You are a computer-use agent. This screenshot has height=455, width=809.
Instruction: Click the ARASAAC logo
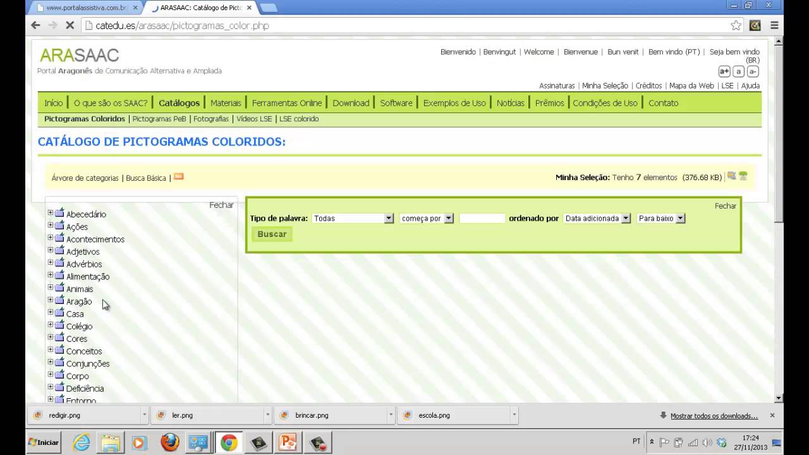point(79,55)
